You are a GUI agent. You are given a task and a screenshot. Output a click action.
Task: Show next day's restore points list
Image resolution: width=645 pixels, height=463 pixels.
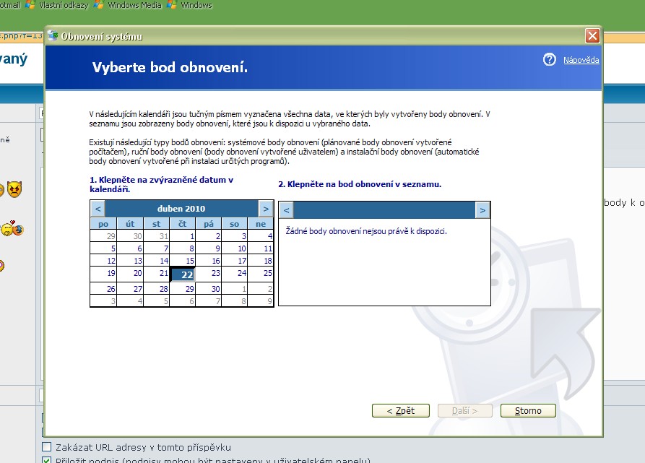click(482, 210)
